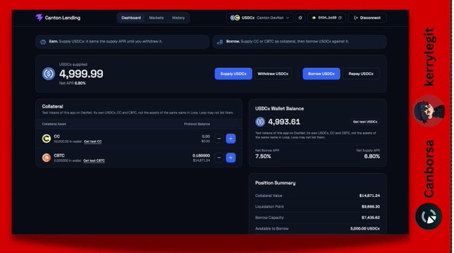Viewport: 454px width, 253px height.
Task: Click the CBTC protocol balance 0.180000
Action: [x=201, y=156]
